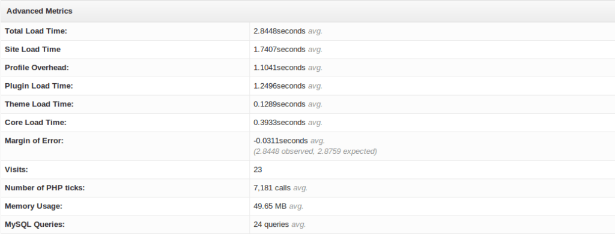Select the Plugin Load Time label
The height and width of the screenshot is (234, 615).
point(39,86)
